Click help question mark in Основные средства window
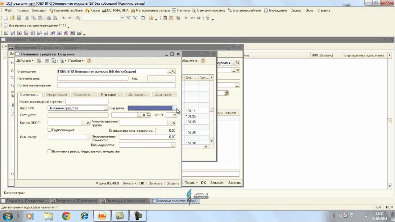 pos(89,61)
